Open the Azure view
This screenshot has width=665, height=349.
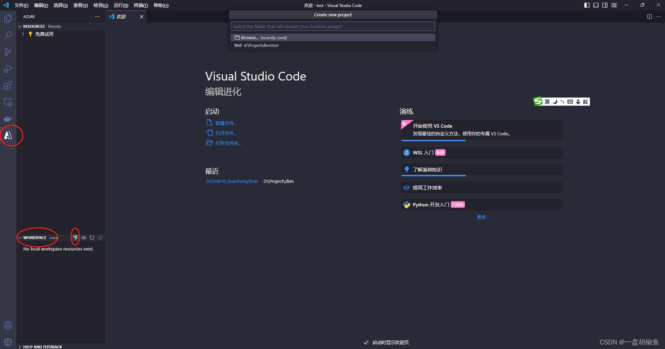[8, 135]
